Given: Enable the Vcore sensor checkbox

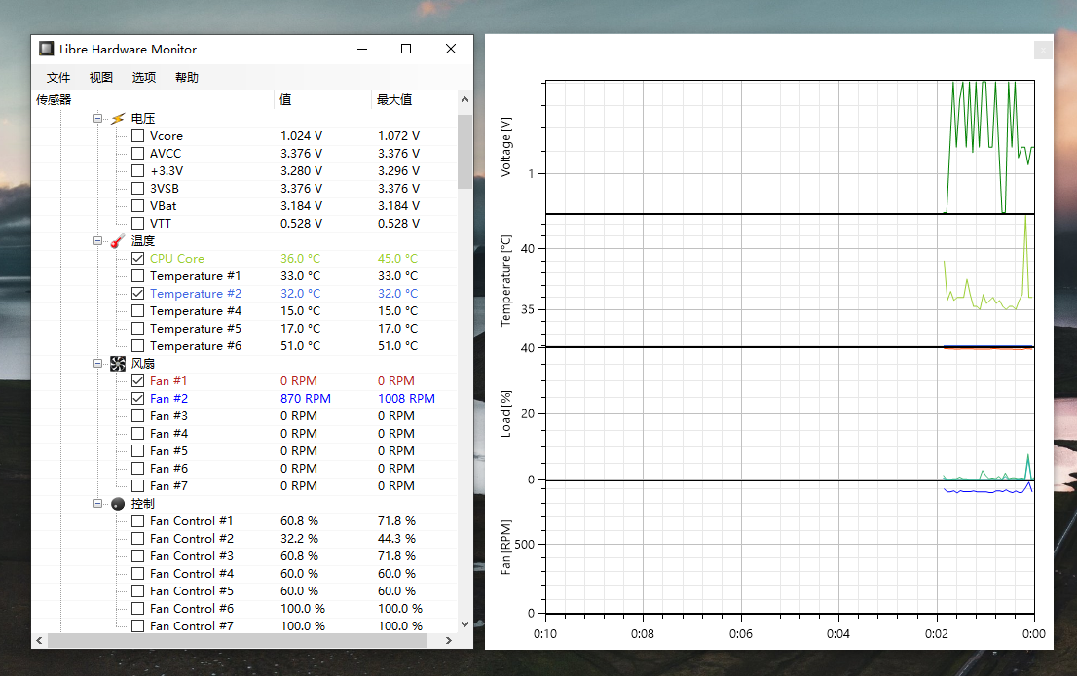Looking at the screenshot, I should (x=138, y=136).
